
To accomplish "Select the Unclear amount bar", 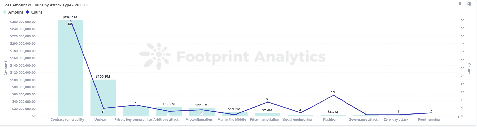I will (x=103, y=98).
